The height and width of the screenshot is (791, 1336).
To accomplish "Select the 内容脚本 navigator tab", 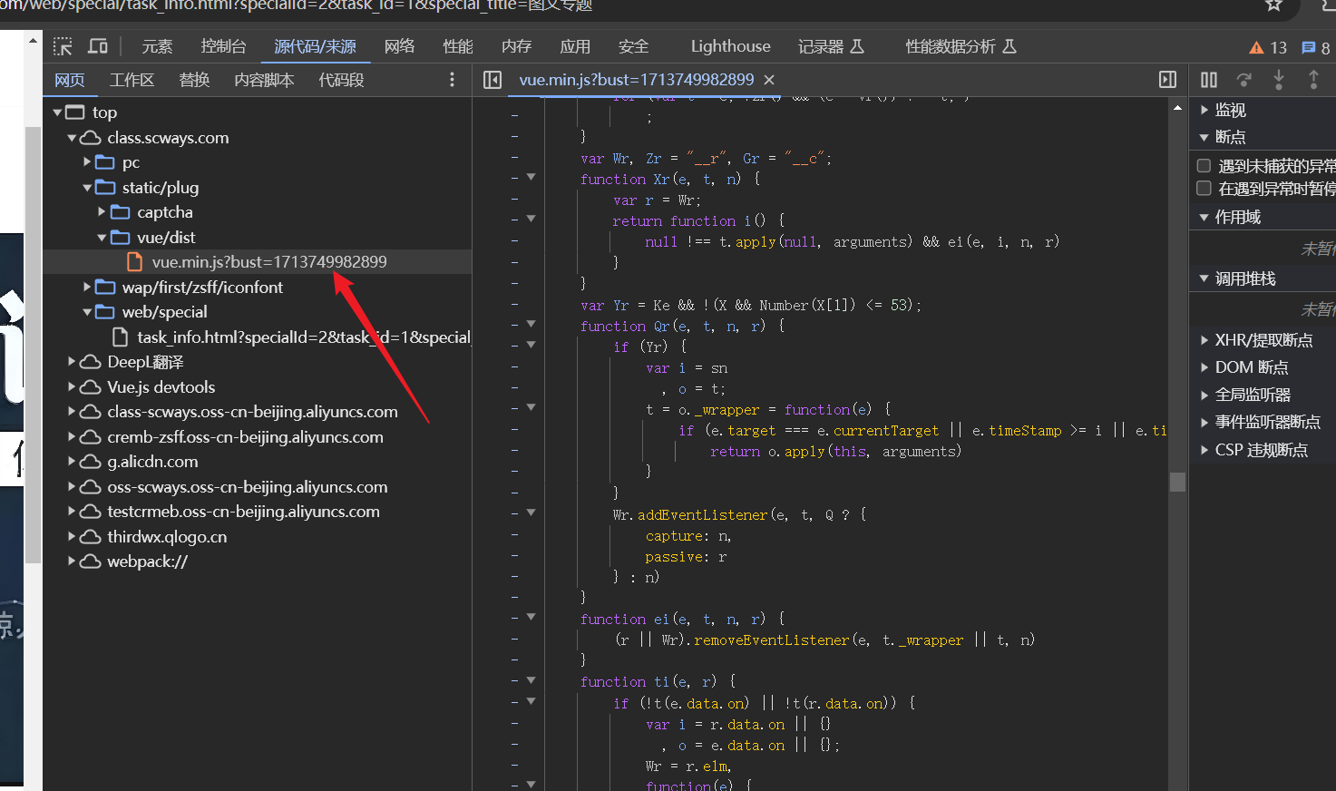I will pos(264,80).
